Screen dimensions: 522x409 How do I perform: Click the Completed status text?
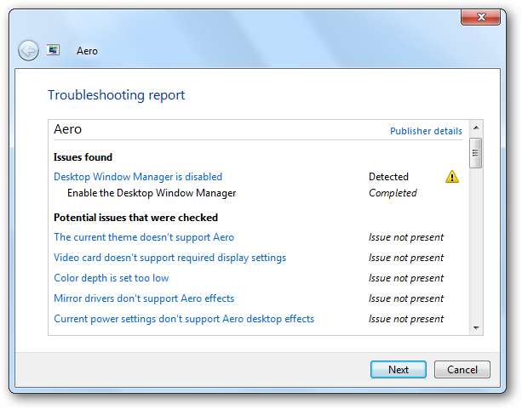pos(393,193)
